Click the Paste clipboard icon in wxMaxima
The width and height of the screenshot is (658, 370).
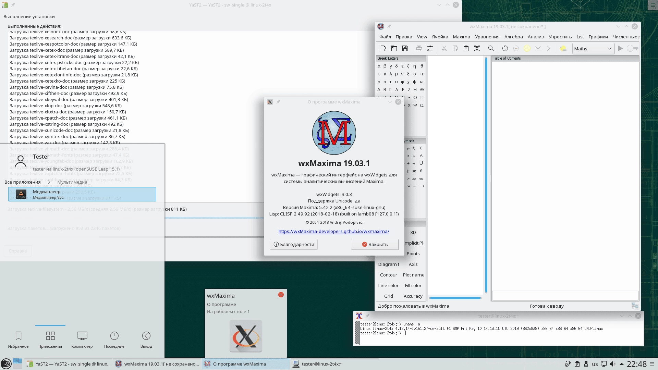pyautogui.click(x=466, y=49)
